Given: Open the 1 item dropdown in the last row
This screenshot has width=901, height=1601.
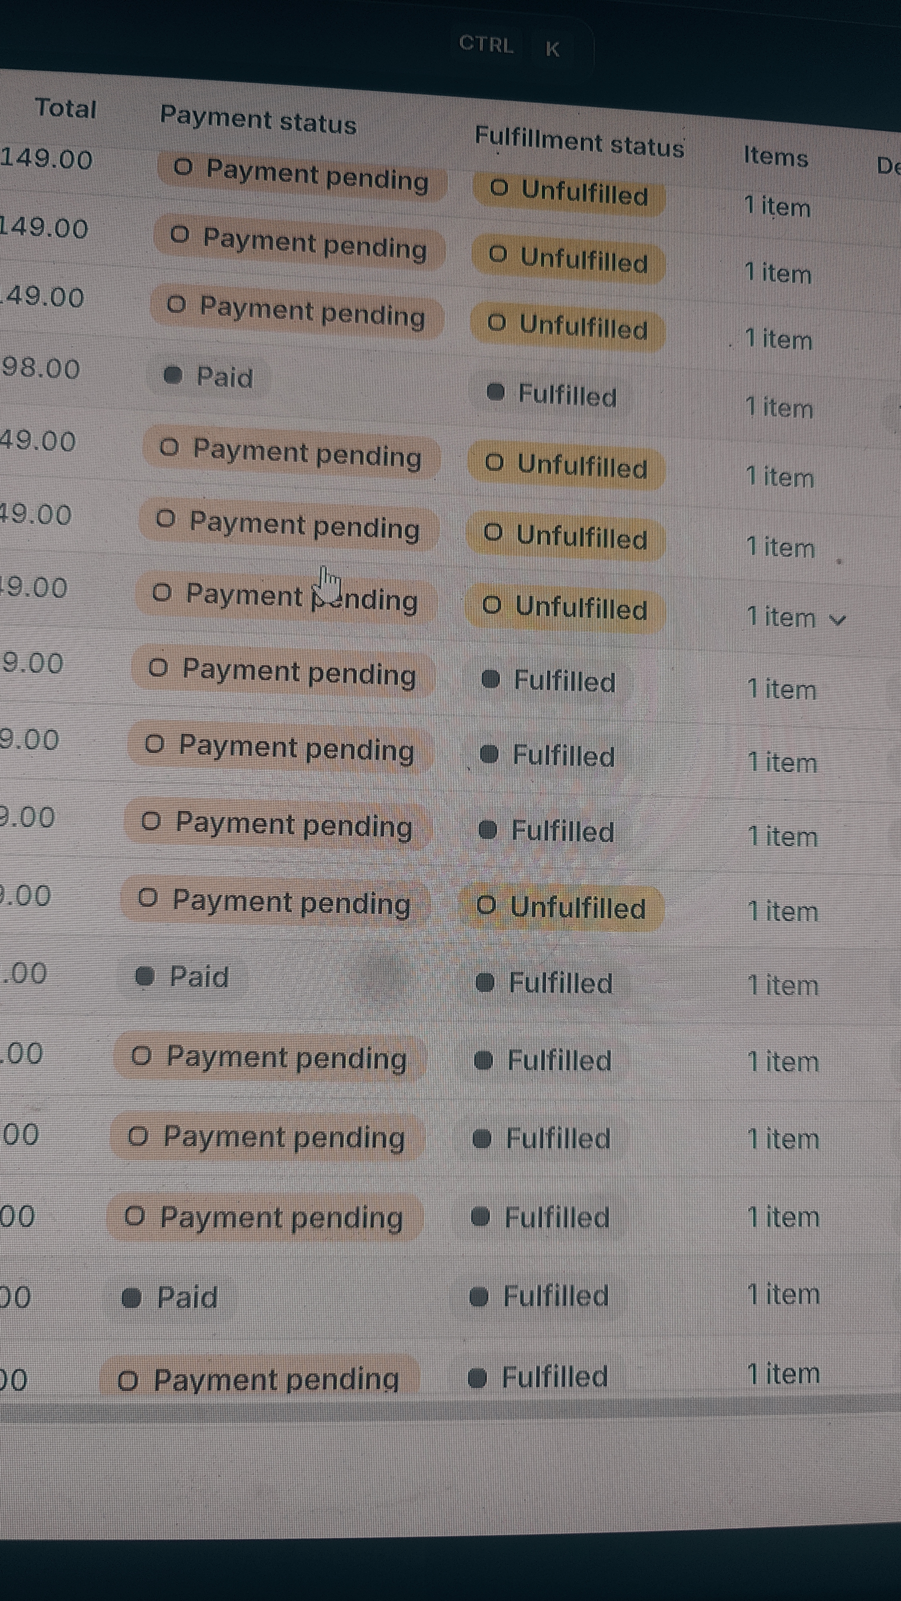Looking at the screenshot, I should pos(783,1374).
